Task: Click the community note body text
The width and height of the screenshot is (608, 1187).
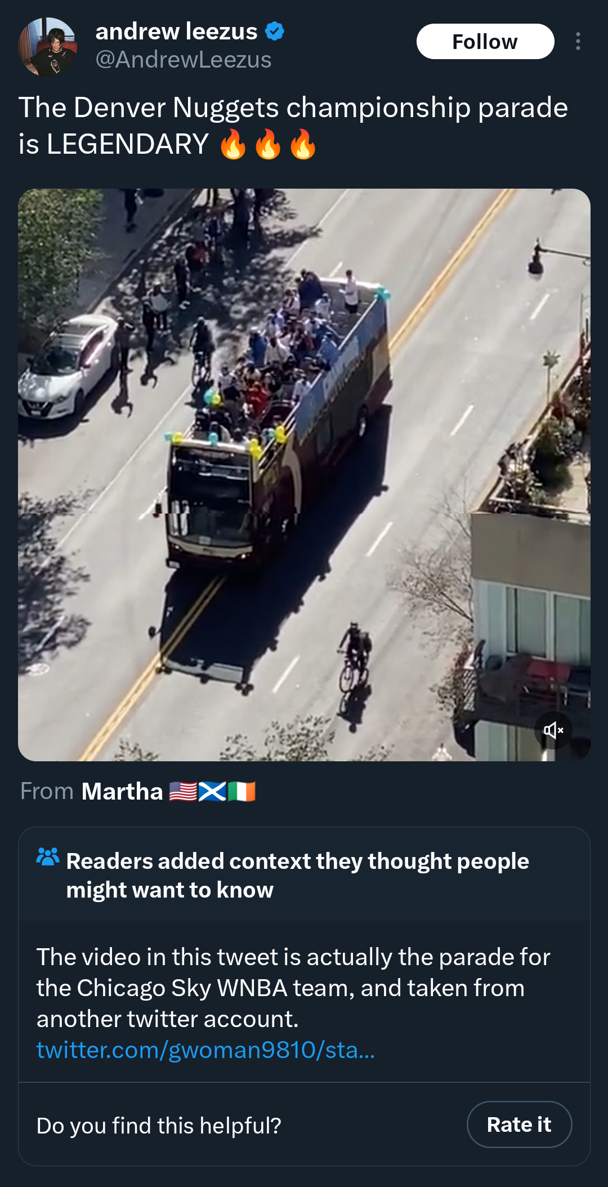Action: point(293,988)
